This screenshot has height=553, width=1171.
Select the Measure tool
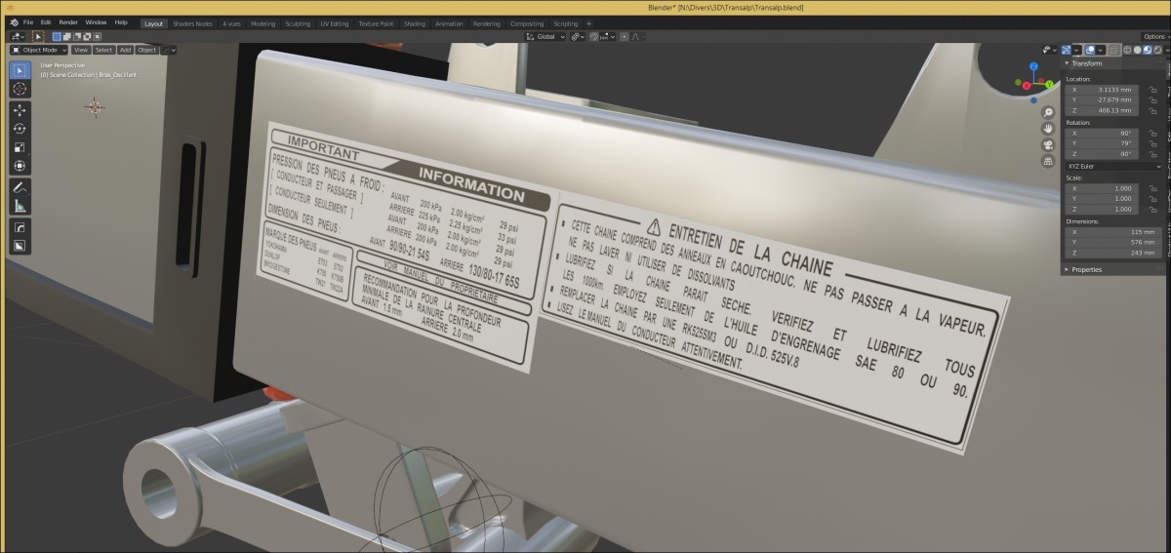[20, 206]
